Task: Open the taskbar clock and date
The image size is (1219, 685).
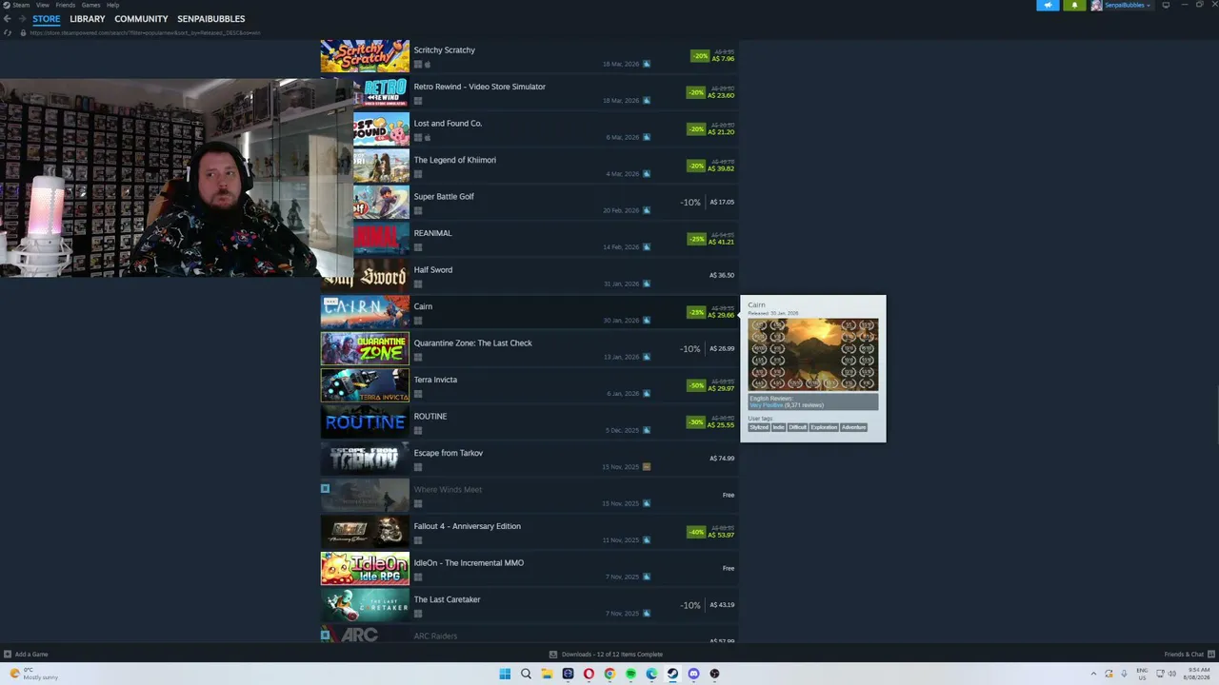Action: pyautogui.click(x=1199, y=674)
